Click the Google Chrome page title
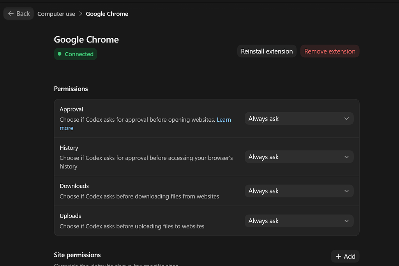 (86, 39)
